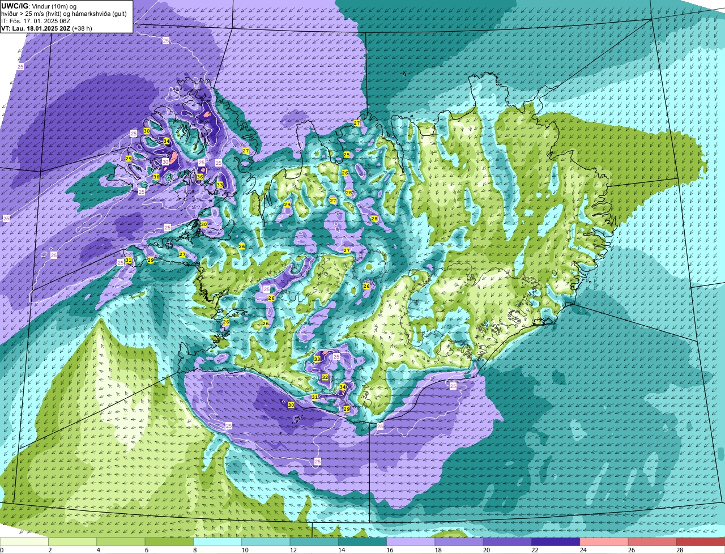Select the 20–22 m/s purple legend swatch
This screenshot has height=554, width=725.
tap(507, 542)
